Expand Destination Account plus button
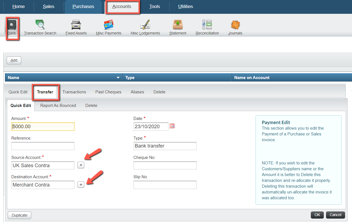Image resolution: width=352 pixels, height=223 pixels. click(x=81, y=185)
